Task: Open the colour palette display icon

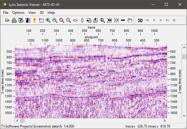Action: click(x=28, y=20)
